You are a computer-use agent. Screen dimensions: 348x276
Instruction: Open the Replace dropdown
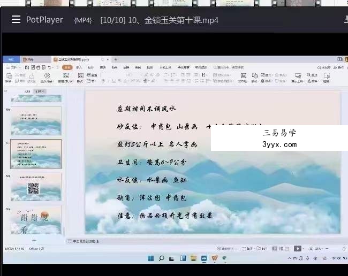pos(313,81)
